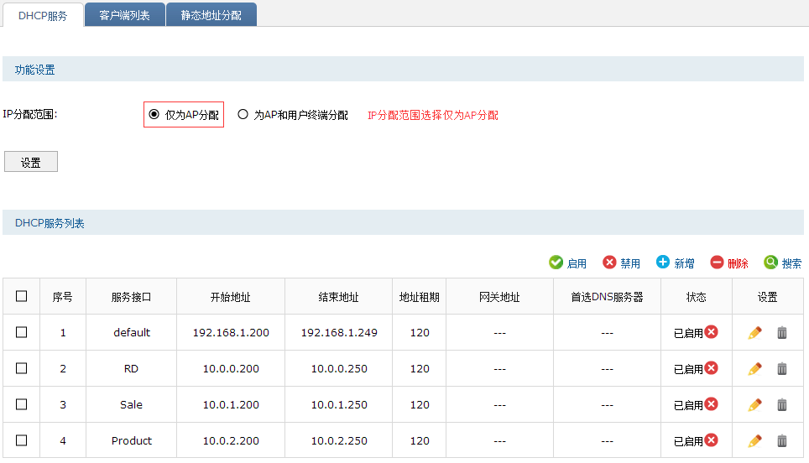Click the 状态 column header

[x=696, y=297]
